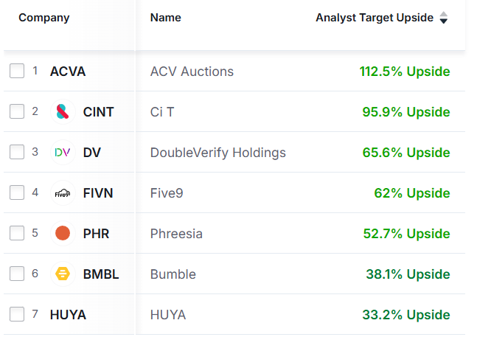The image size is (477, 337).
Task: Click the BMBL ticker symbol
Action: [x=101, y=274]
